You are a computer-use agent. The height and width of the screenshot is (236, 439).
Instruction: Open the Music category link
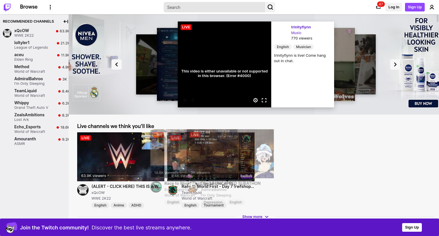pyautogui.click(x=296, y=33)
